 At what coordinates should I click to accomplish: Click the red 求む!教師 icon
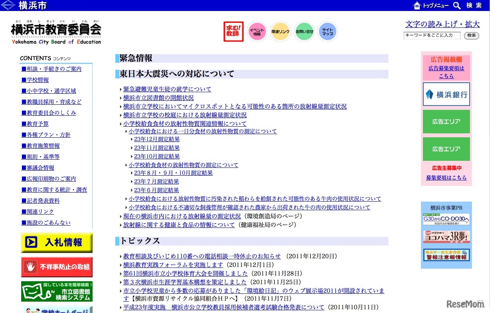click(233, 32)
